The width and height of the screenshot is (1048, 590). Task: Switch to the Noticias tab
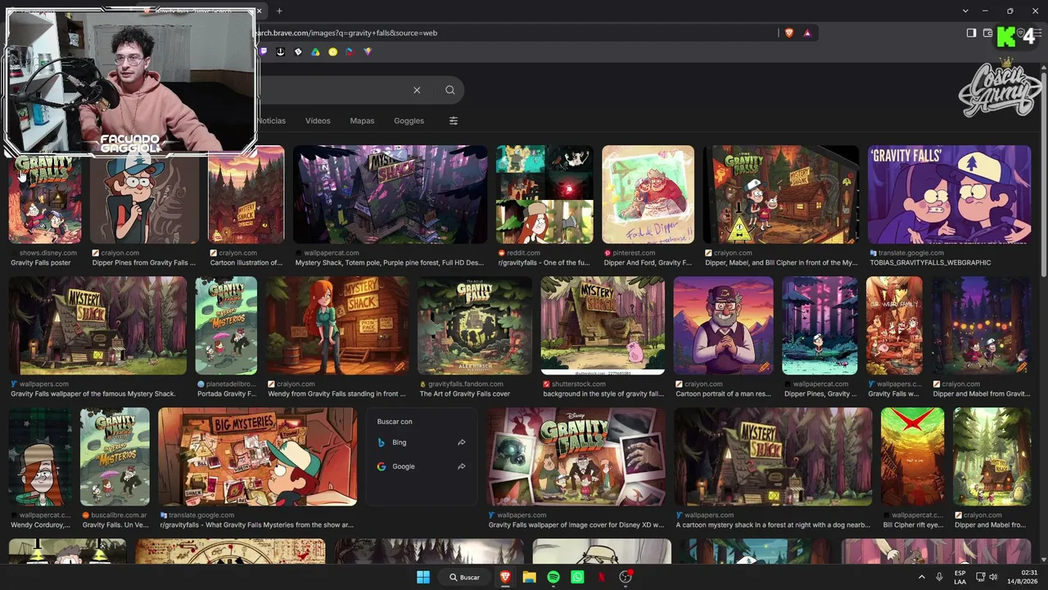(x=271, y=120)
